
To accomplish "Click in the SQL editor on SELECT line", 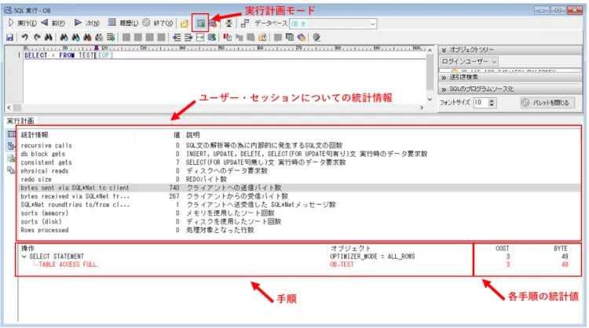I will pyautogui.click(x=225, y=56).
